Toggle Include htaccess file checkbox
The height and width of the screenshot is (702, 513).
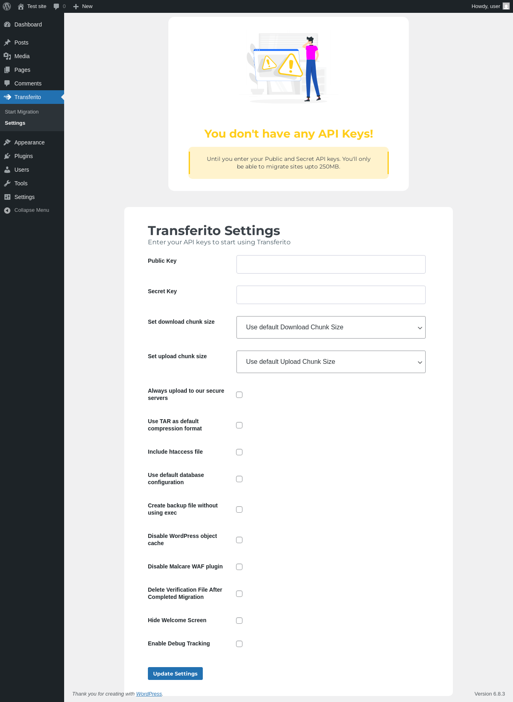coord(239,452)
